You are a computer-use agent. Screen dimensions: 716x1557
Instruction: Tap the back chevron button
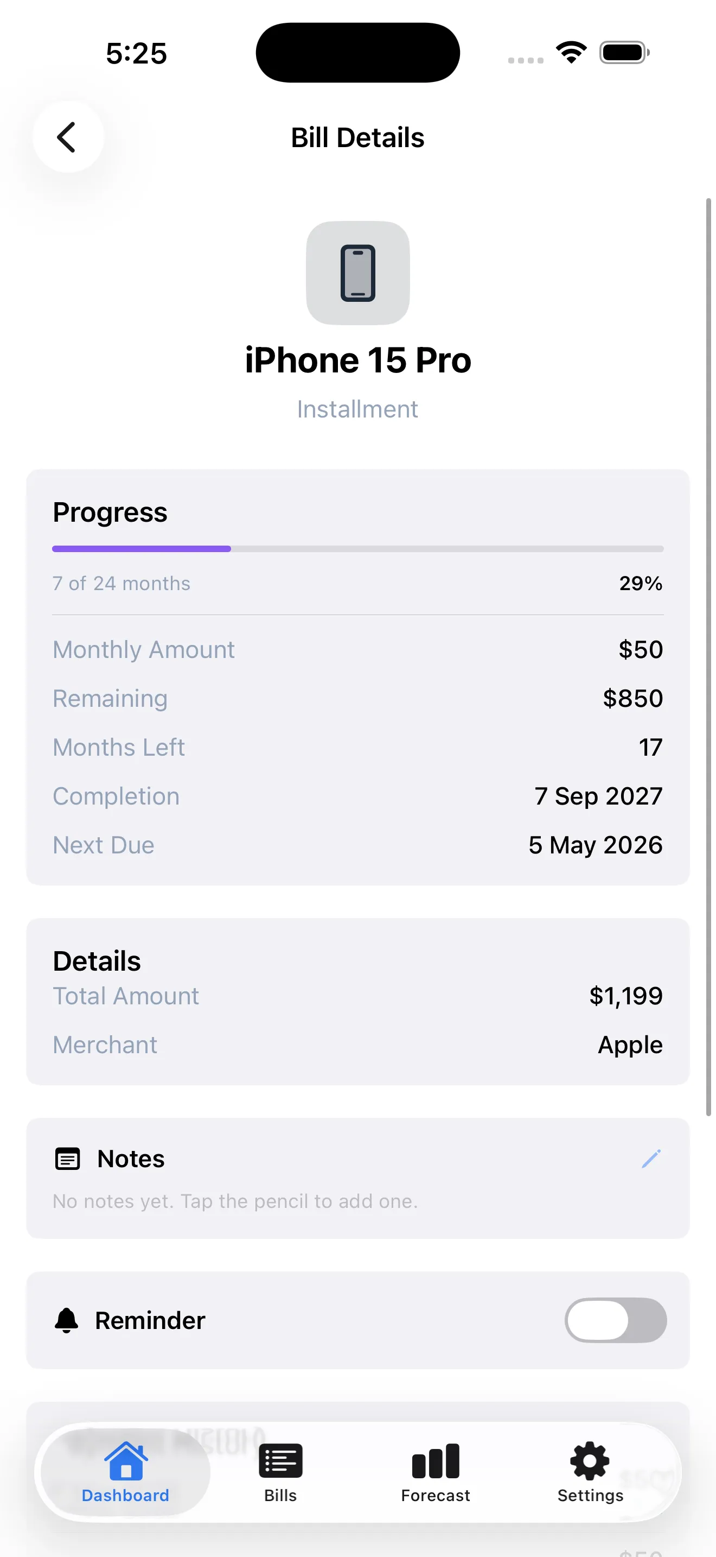67,137
